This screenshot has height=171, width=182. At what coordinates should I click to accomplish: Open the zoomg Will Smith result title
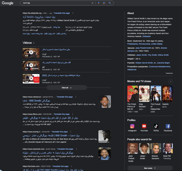pyautogui.click(x=51, y=136)
